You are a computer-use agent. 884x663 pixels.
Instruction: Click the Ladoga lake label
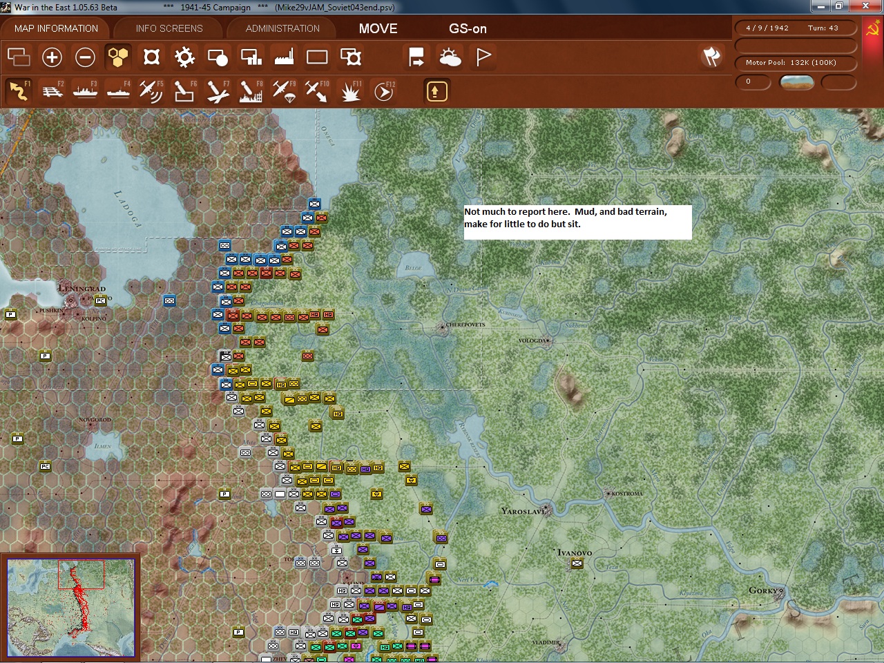[x=127, y=209]
